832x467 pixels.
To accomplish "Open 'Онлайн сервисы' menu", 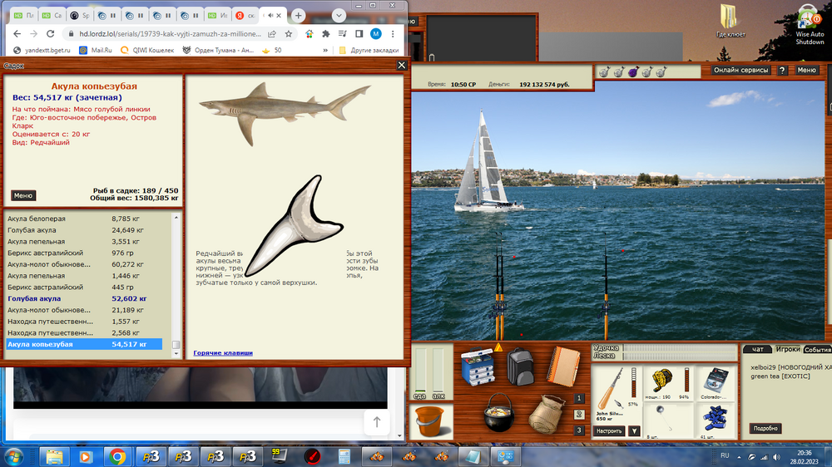I will [740, 70].
